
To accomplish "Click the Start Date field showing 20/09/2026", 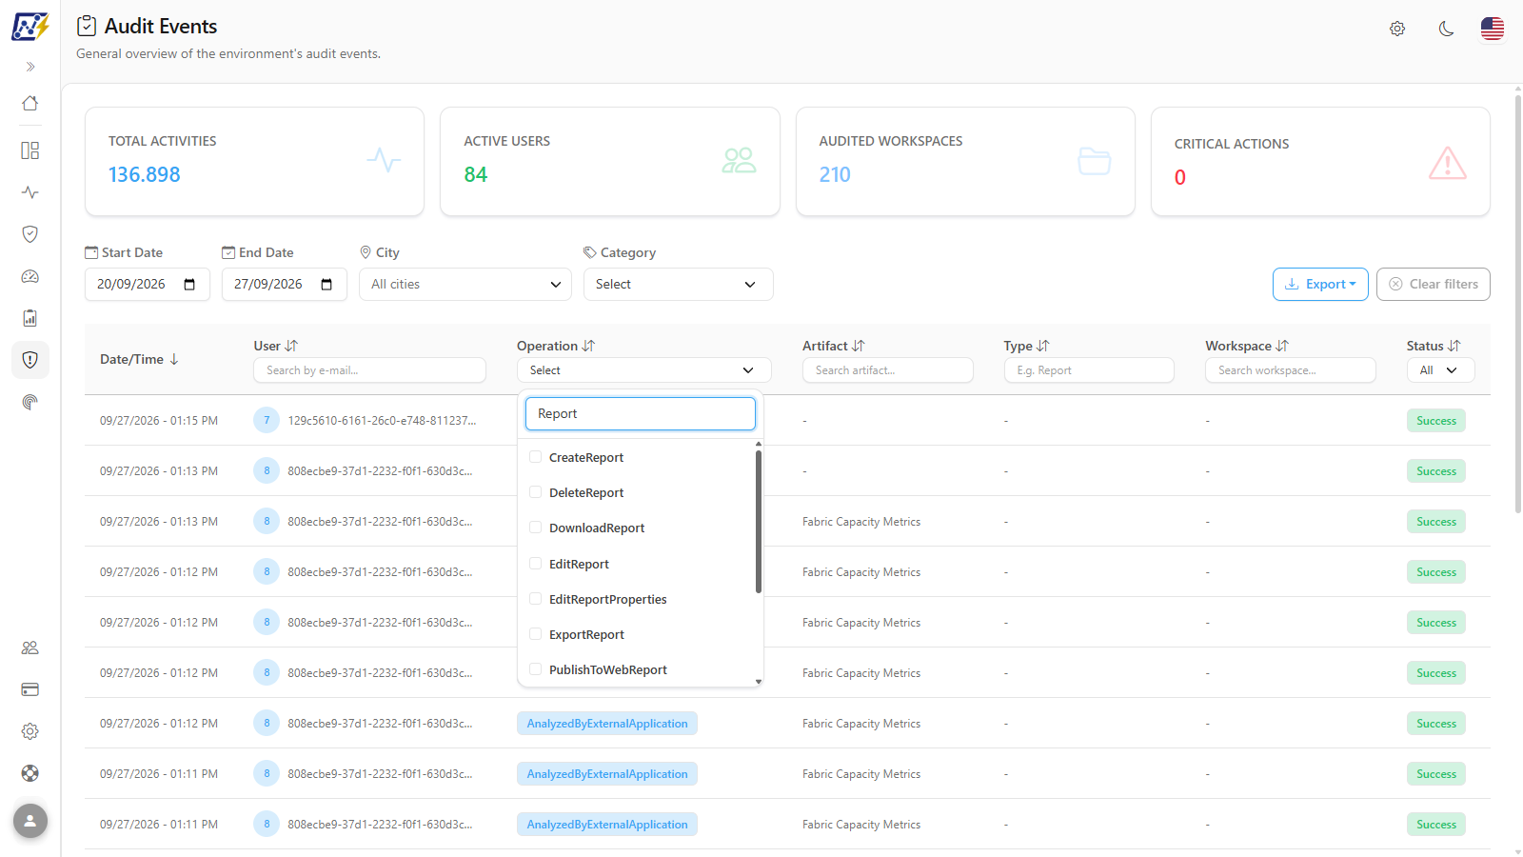I will point(148,285).
